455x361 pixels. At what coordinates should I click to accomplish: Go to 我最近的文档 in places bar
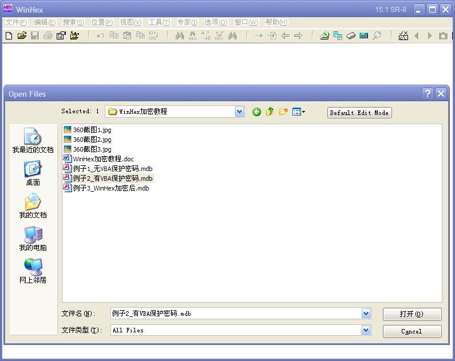coord(33,140)
